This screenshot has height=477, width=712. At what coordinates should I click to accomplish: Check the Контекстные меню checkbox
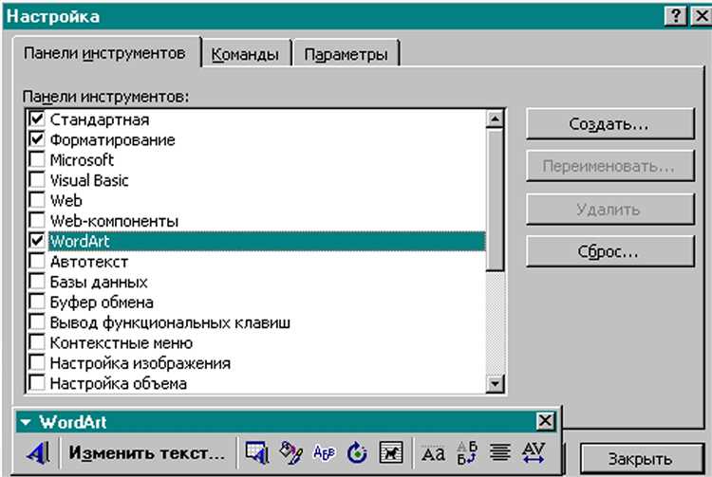pyautogui.click(x=36, y=342)
